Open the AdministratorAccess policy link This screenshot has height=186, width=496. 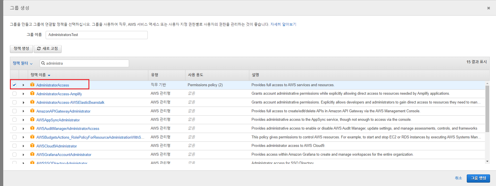(52, 85)
